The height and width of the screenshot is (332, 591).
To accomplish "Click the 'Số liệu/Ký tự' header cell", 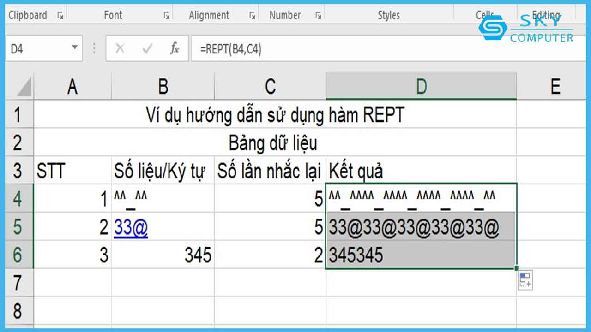I will pyautogui.click(x=163, y=171).
